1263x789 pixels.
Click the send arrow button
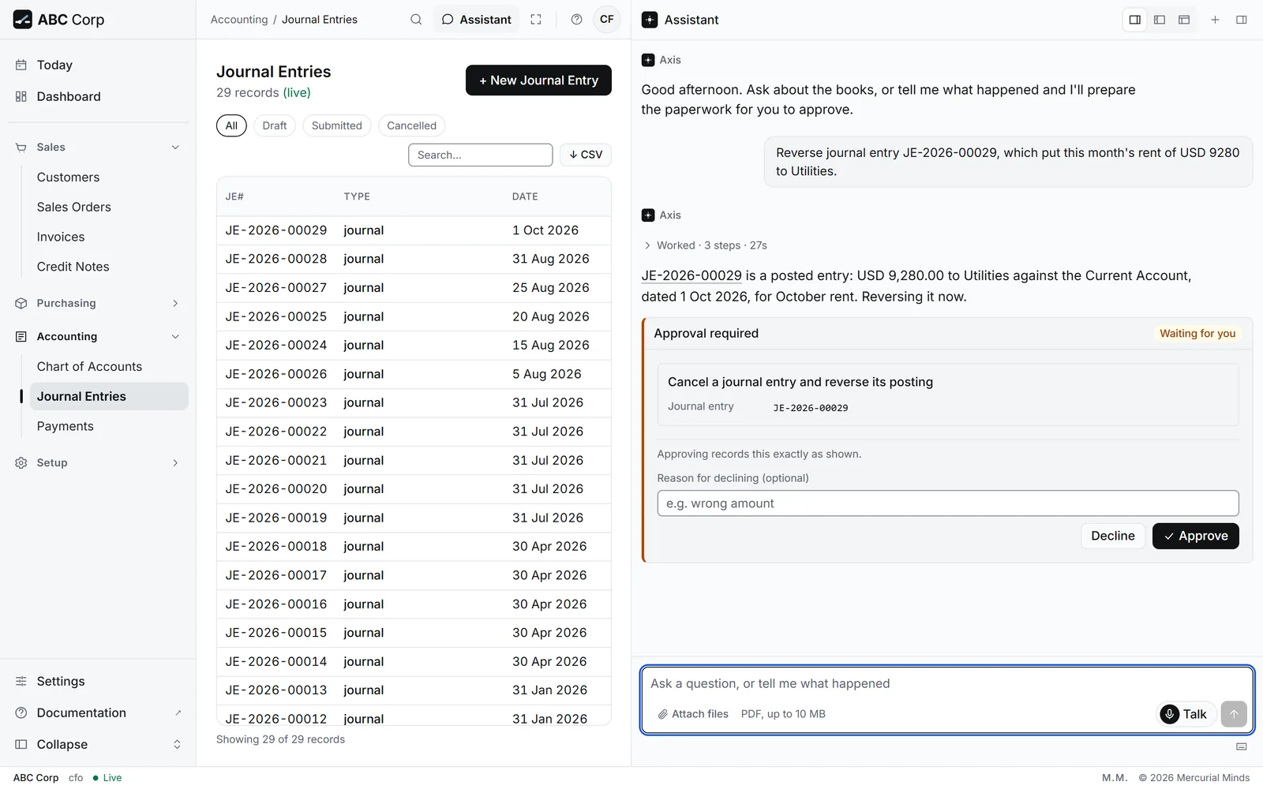pyautogui.click(x=1234, y=714)
